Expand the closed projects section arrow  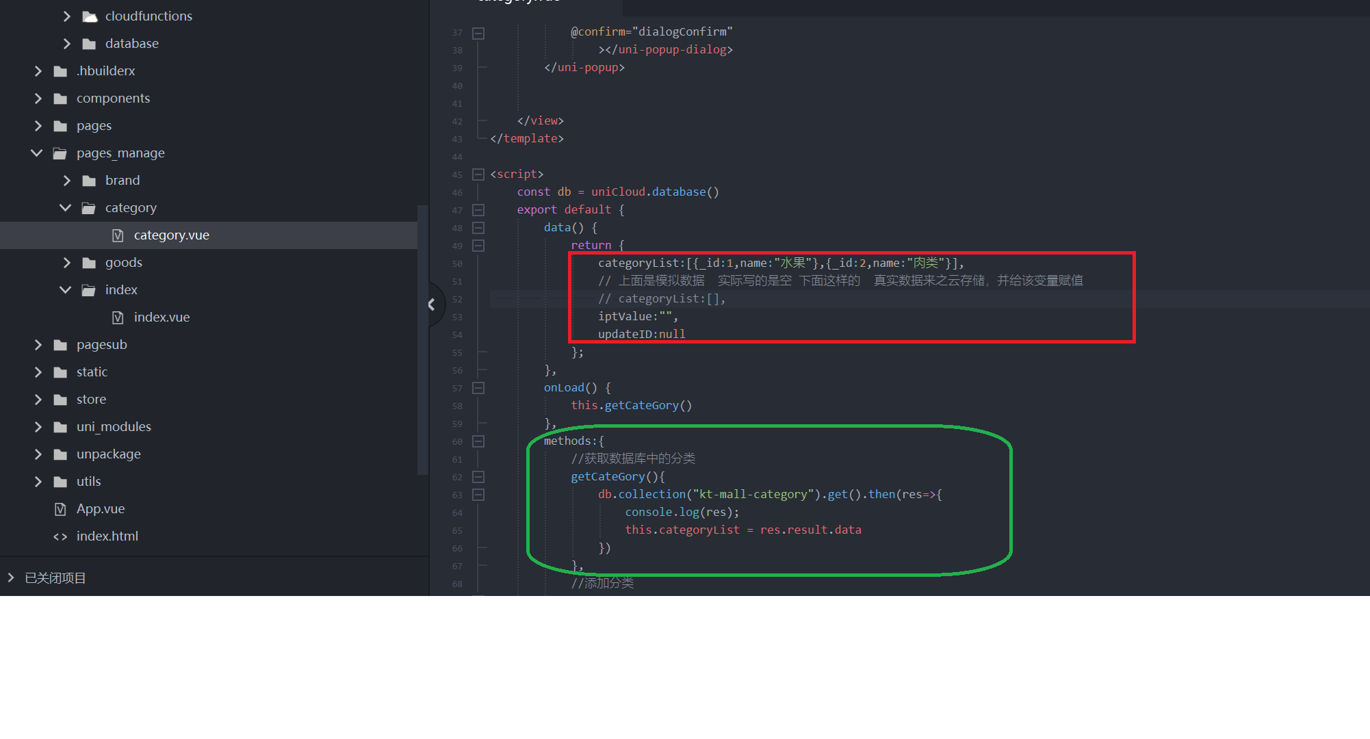(x=11, y=578)
